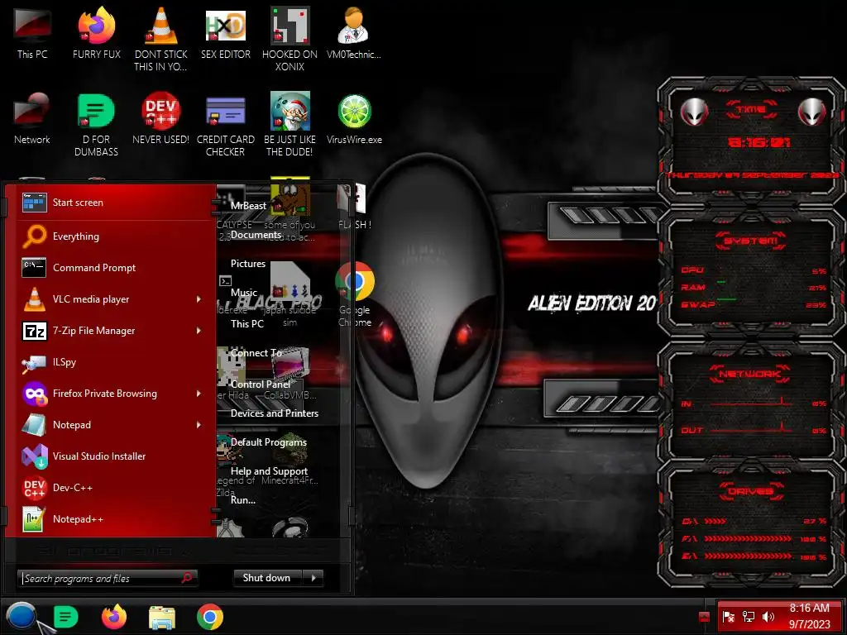Open Control Panel from Start menu
Image resolution: width=847 pixels, height=635 pixels.
(x=261, y=384)
